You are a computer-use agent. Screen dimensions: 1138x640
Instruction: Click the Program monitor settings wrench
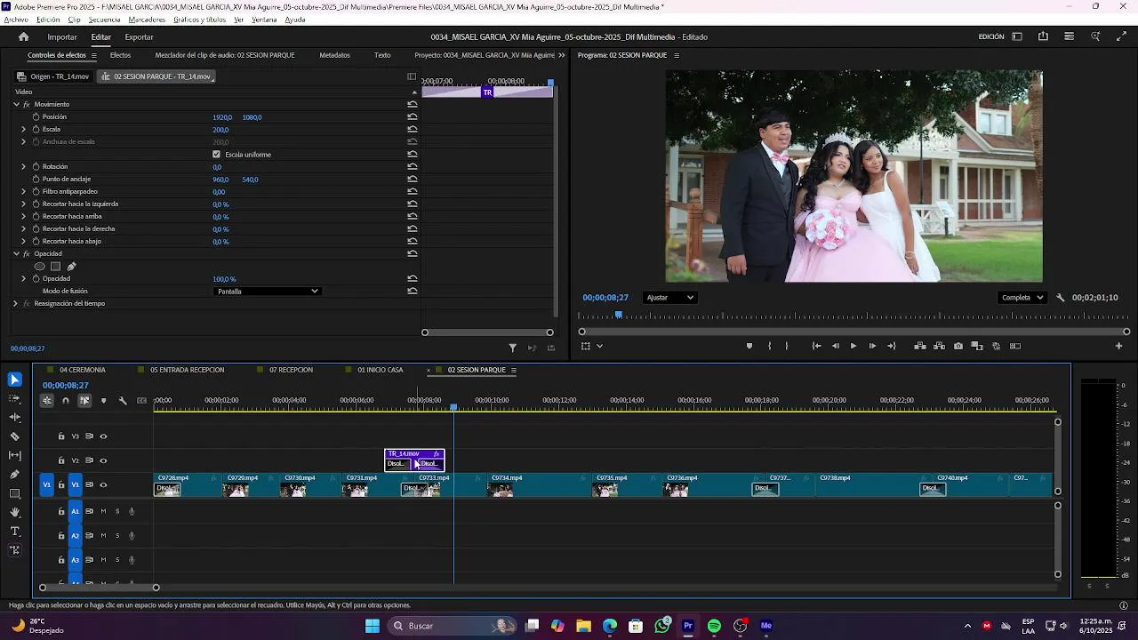pos(1060,298)
